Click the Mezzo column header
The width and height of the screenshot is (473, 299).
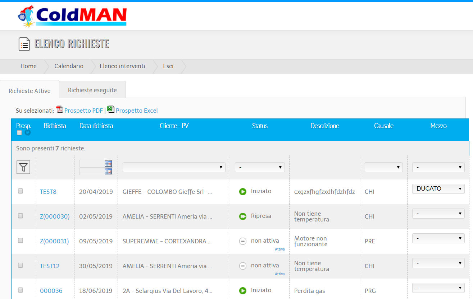pos(438,126)
